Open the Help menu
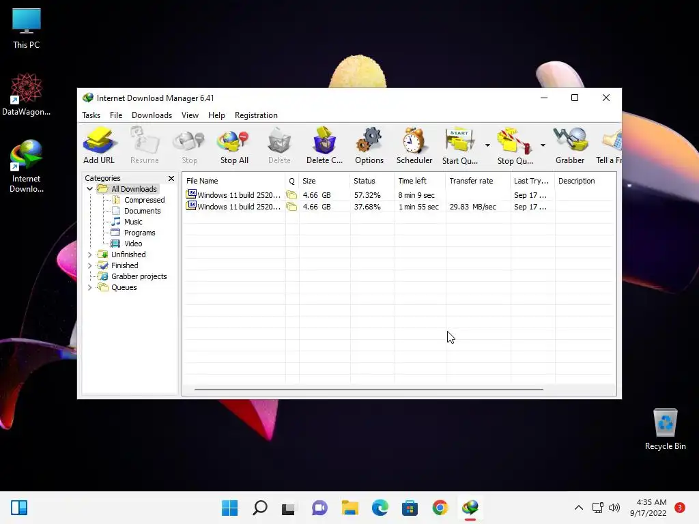The height and width of the screenshot is (524, 699). (216, 115)
